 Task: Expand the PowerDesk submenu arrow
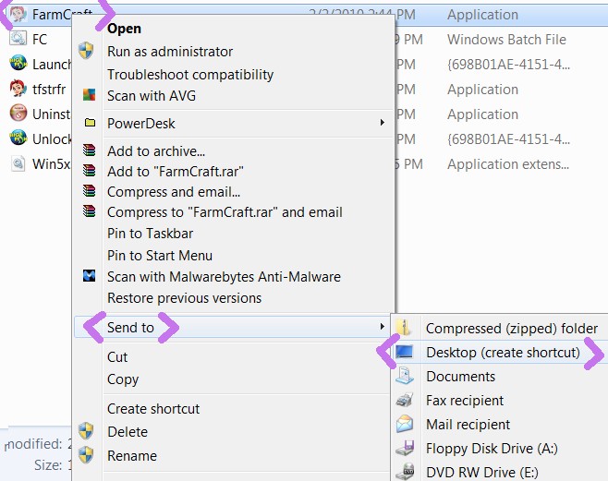coord(383,123)
